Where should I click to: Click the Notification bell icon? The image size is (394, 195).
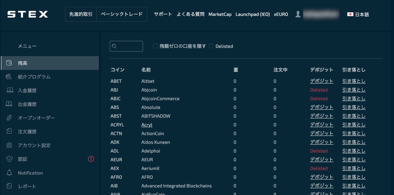click(9, 173)
